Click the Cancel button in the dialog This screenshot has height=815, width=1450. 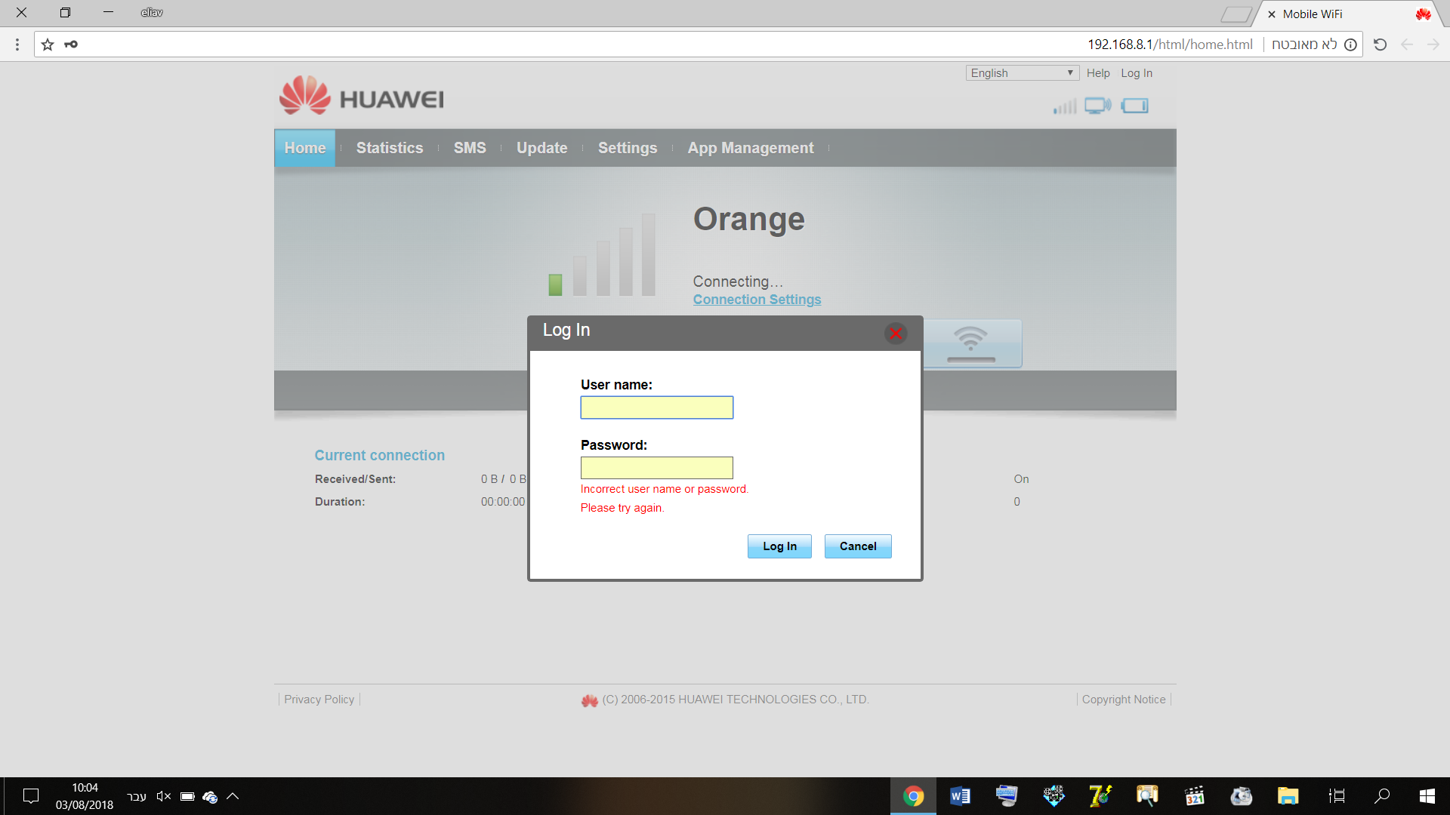tap(858, 546)
